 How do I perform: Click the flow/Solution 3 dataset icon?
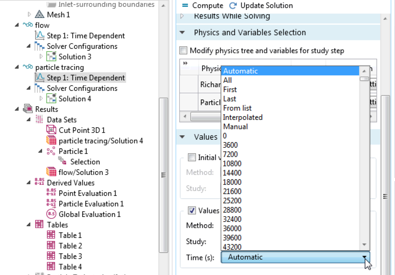51,172
